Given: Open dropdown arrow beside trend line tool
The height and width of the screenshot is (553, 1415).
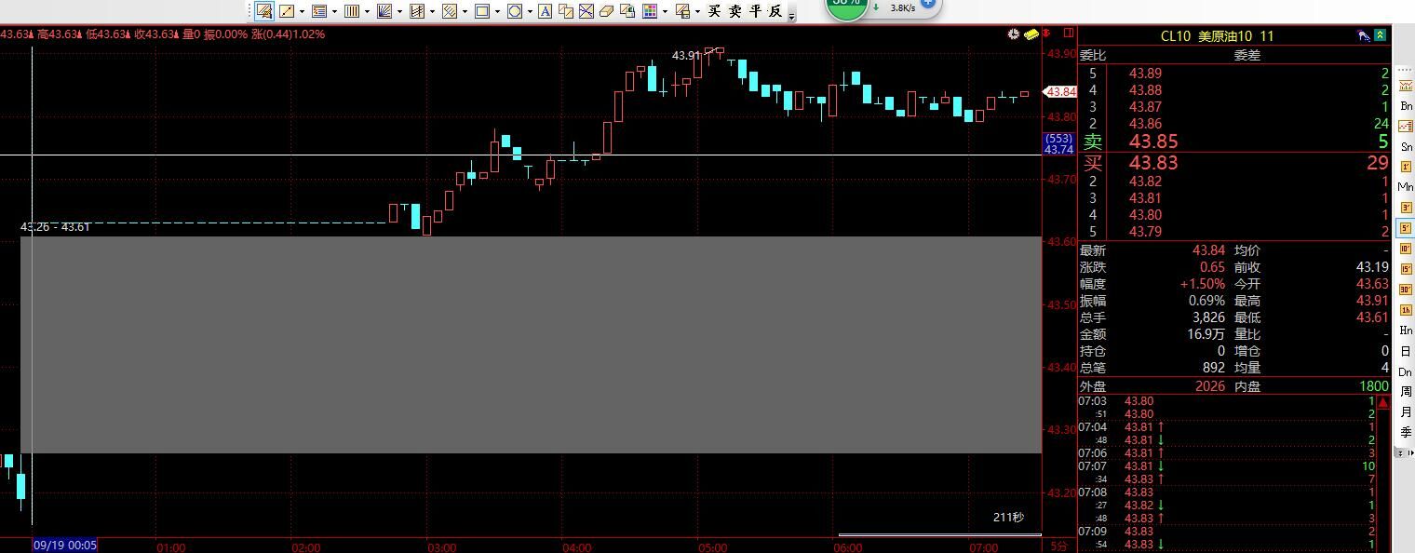Looking at the screenshot, I should coord(302,12).
